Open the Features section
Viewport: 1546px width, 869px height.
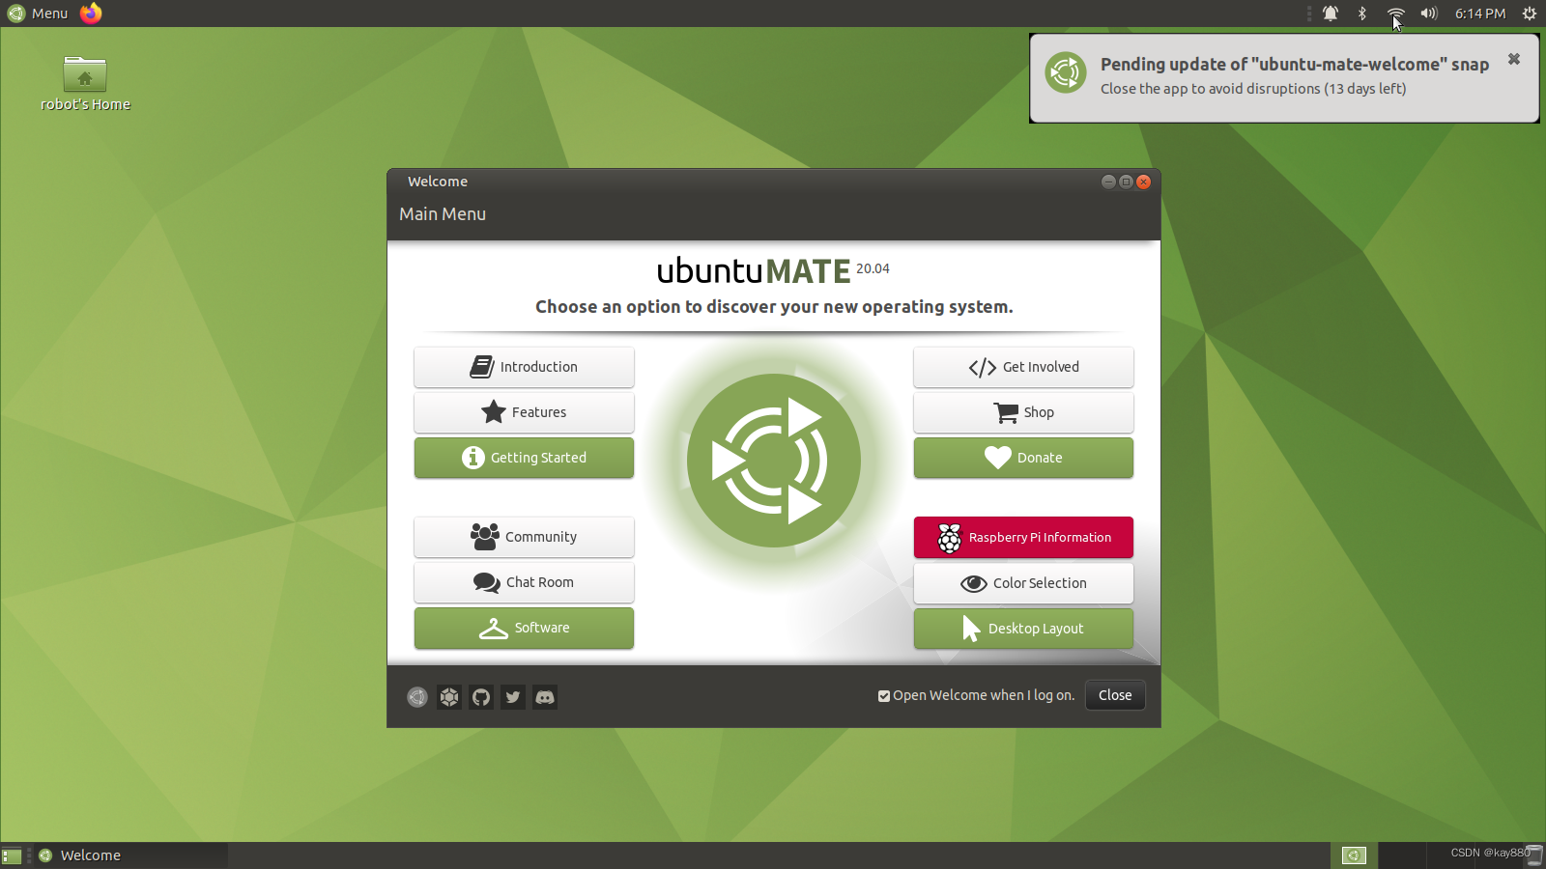(524, 412)
